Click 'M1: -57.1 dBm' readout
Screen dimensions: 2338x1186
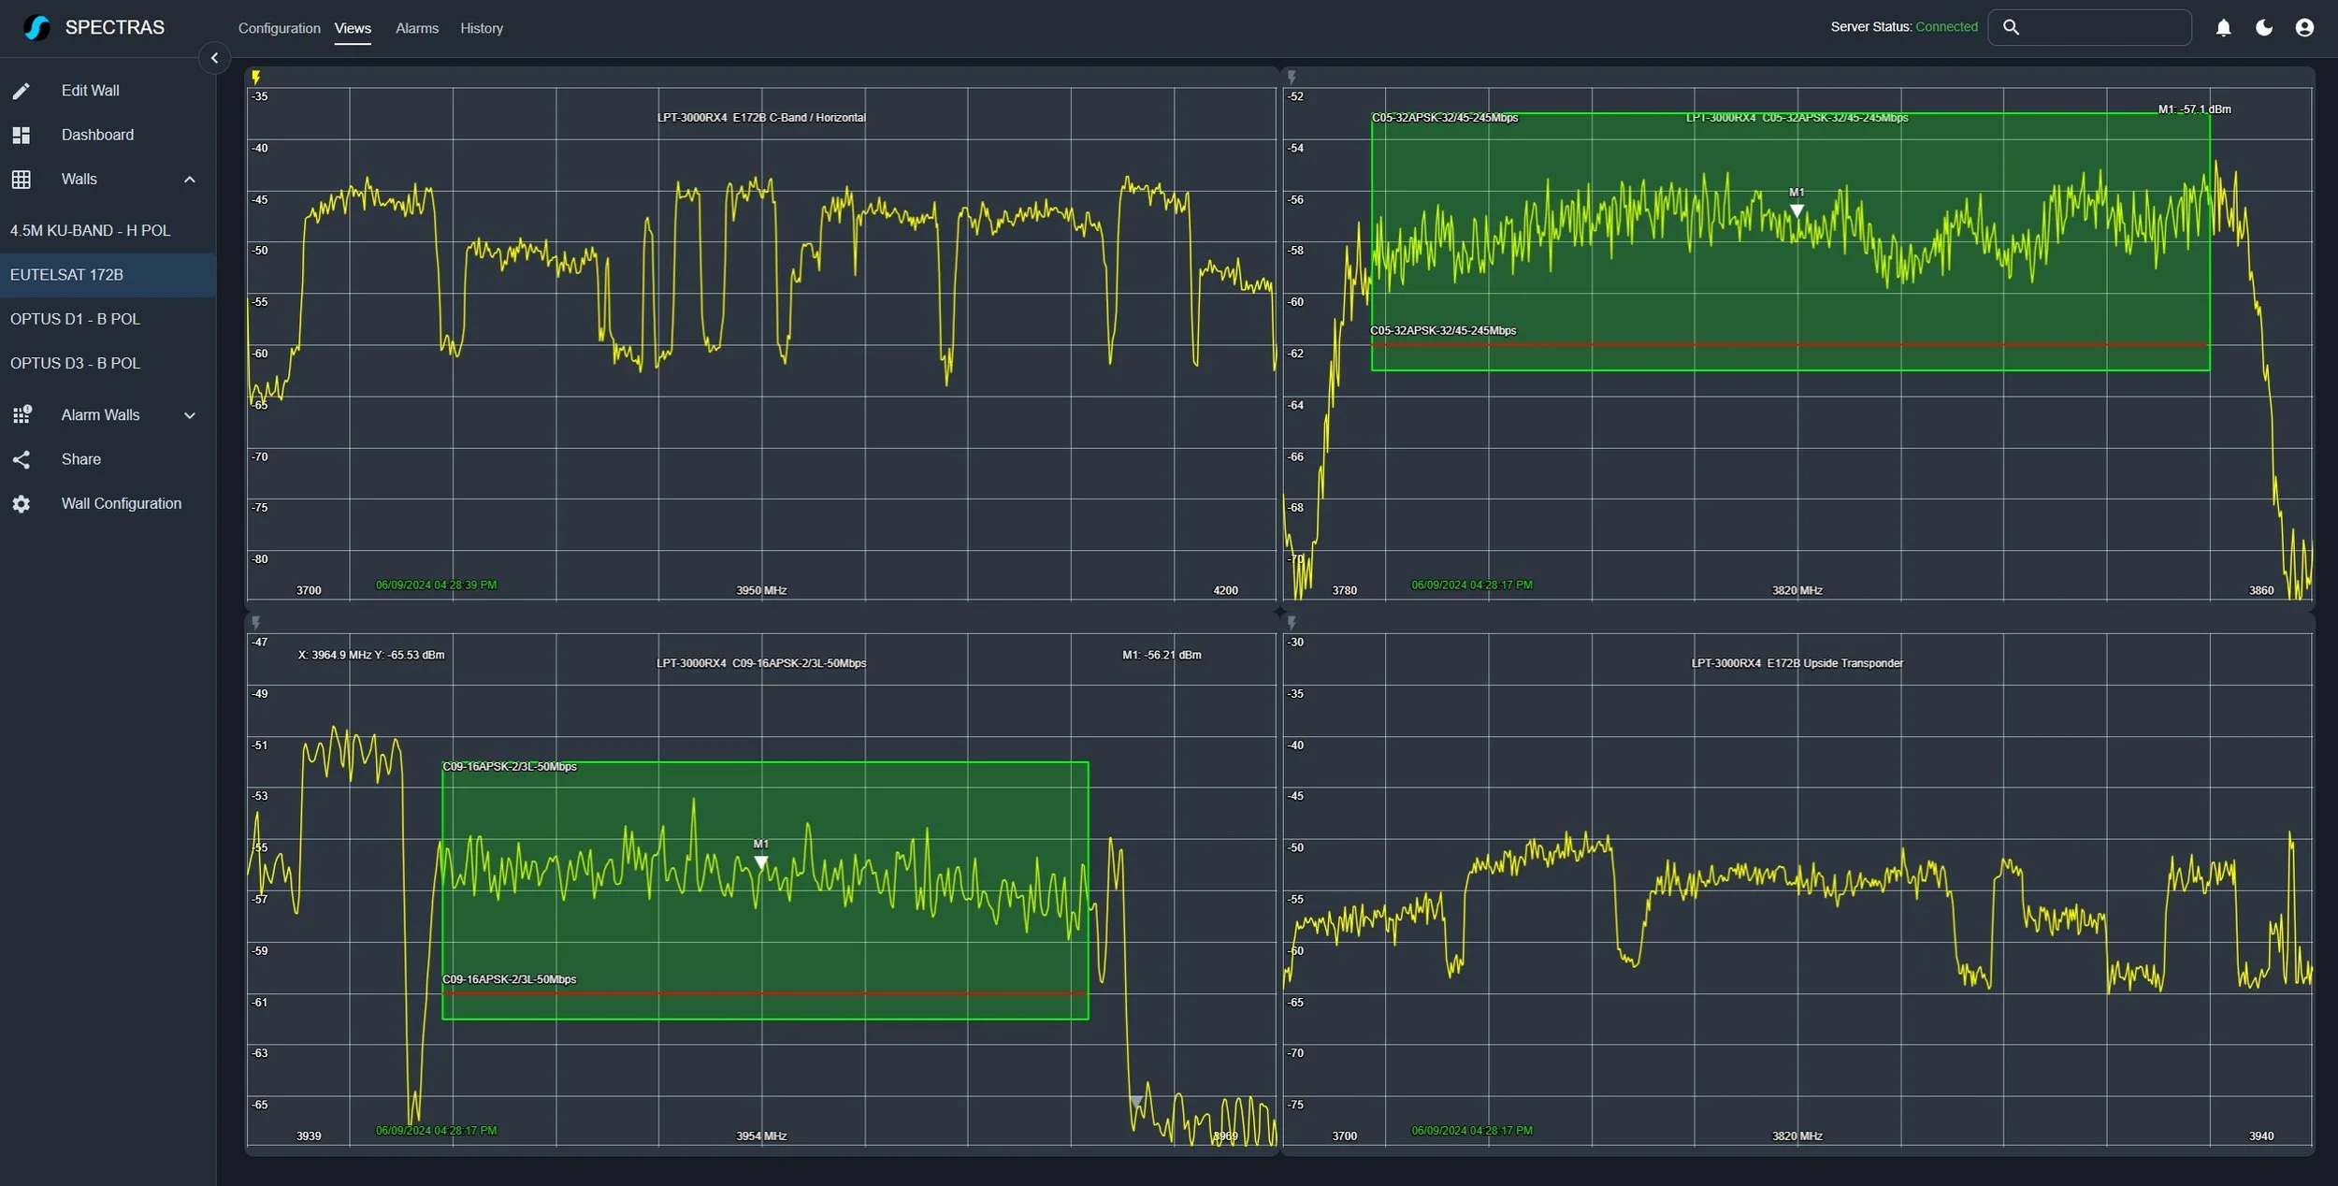pyautogui.click(x=2194, y=109)
